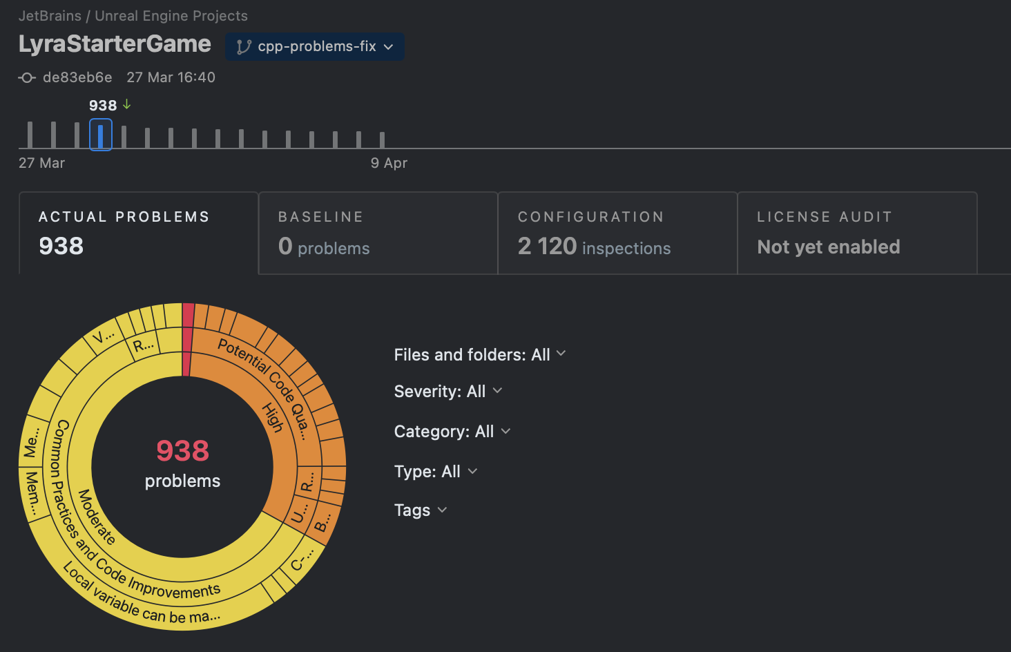Open the Category: All filter

[452, 432]
